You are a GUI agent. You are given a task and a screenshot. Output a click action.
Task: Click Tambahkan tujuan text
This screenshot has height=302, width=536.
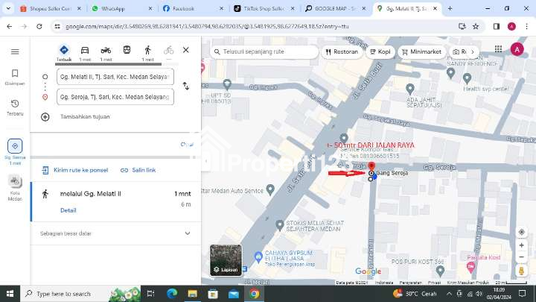point(85,117)
